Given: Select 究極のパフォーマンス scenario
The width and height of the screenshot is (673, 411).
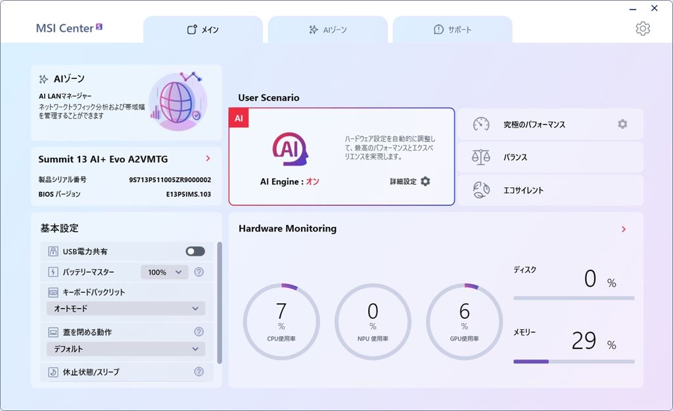Looking at the screenshot, I should [551, 124].
